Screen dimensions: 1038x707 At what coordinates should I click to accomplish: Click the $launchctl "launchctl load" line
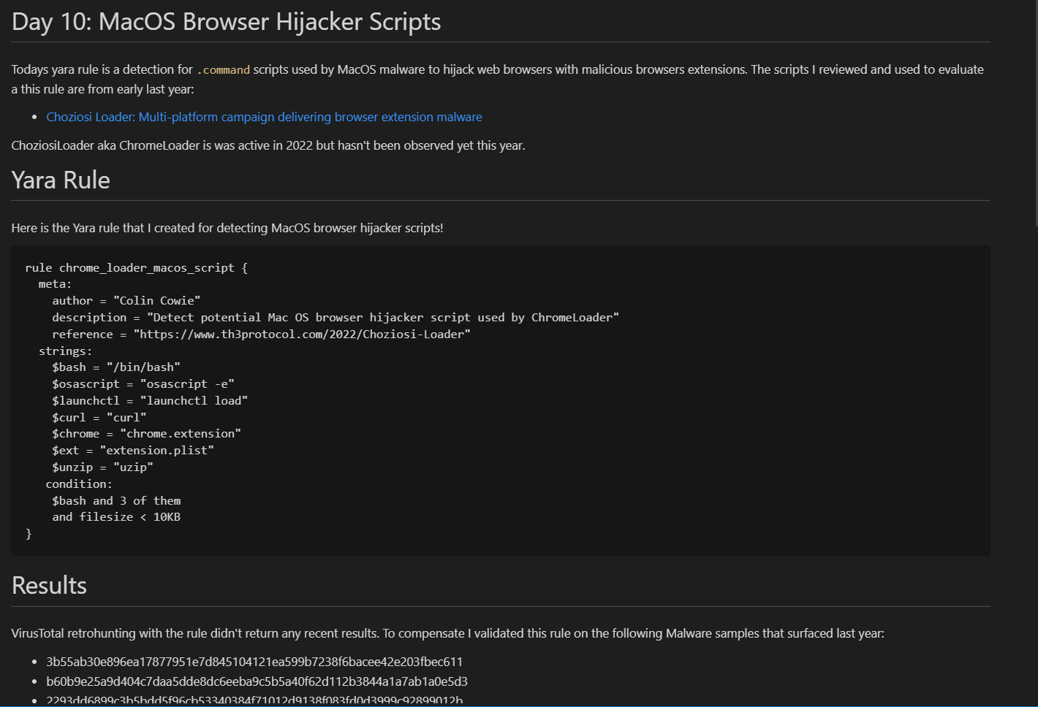pyautogui.click(x=149, y=401)
